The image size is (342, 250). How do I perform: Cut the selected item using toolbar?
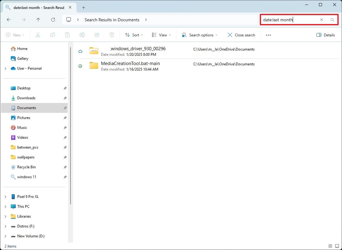tap(38, 35)
